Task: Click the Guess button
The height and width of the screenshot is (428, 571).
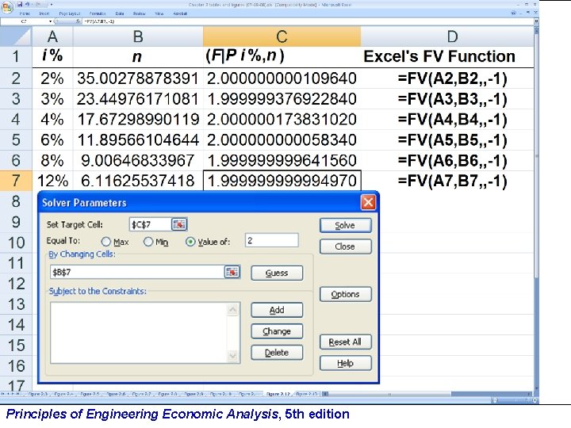Action: [277, 273]
